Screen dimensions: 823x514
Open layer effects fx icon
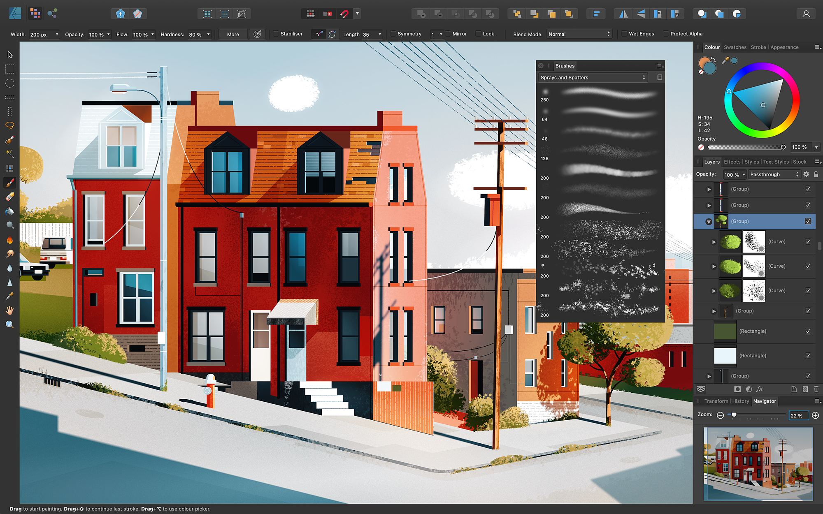click(760, 389)
